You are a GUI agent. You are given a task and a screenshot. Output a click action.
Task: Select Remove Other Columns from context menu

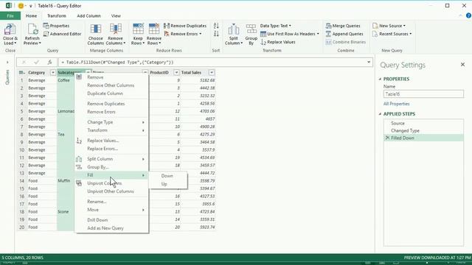tap(111, 85)
